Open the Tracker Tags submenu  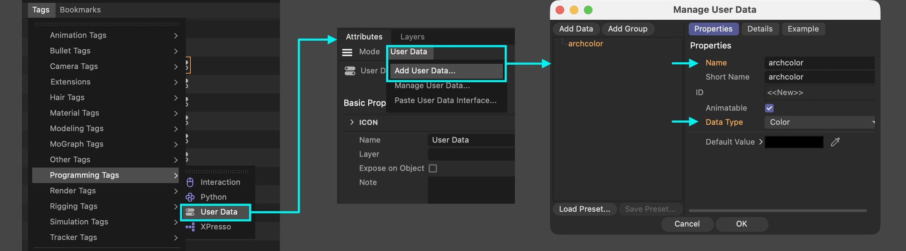pyautogui.click(x=105, y=237)
